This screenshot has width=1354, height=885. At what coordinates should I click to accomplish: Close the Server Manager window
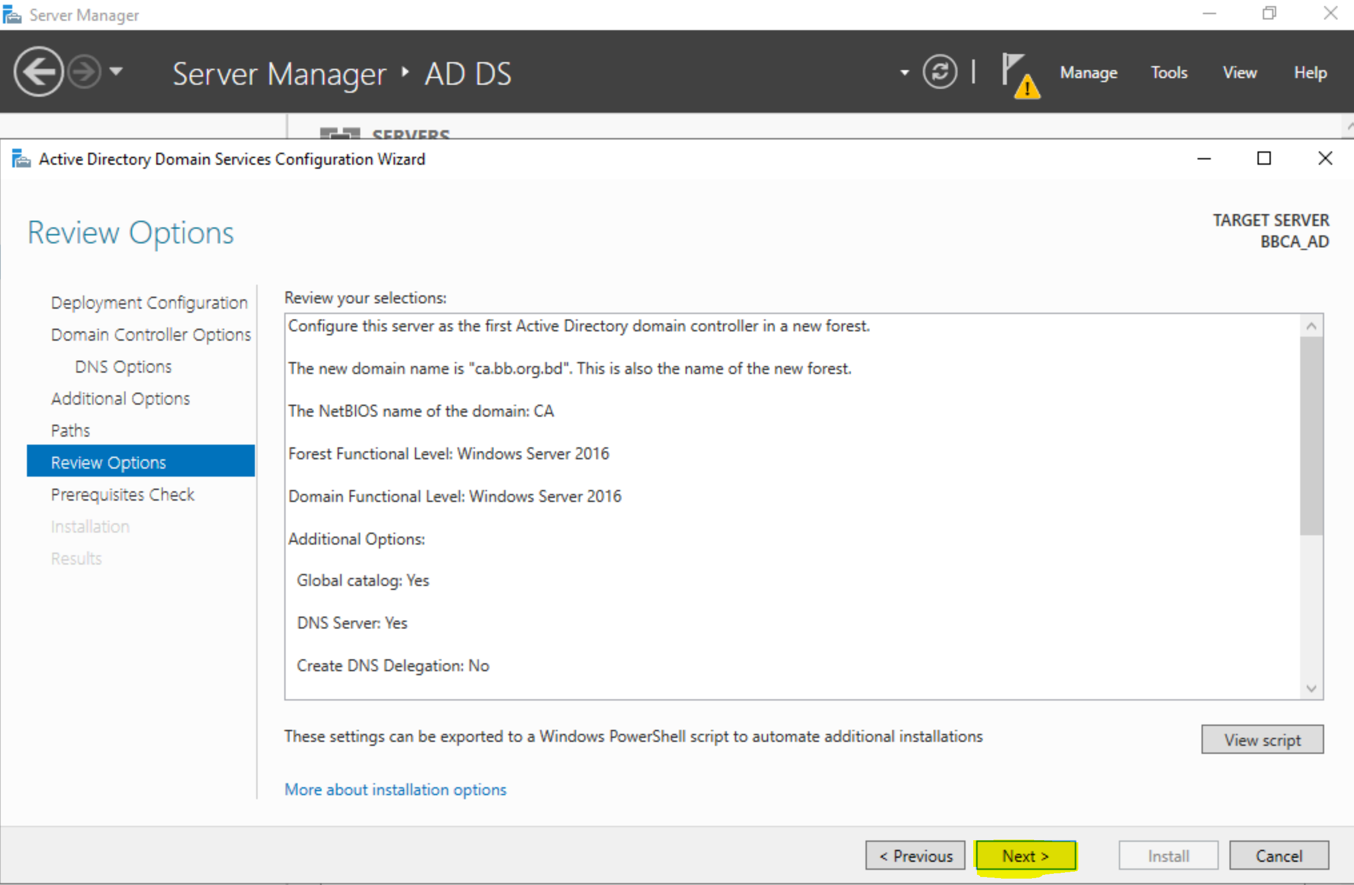coord(1330,14)
